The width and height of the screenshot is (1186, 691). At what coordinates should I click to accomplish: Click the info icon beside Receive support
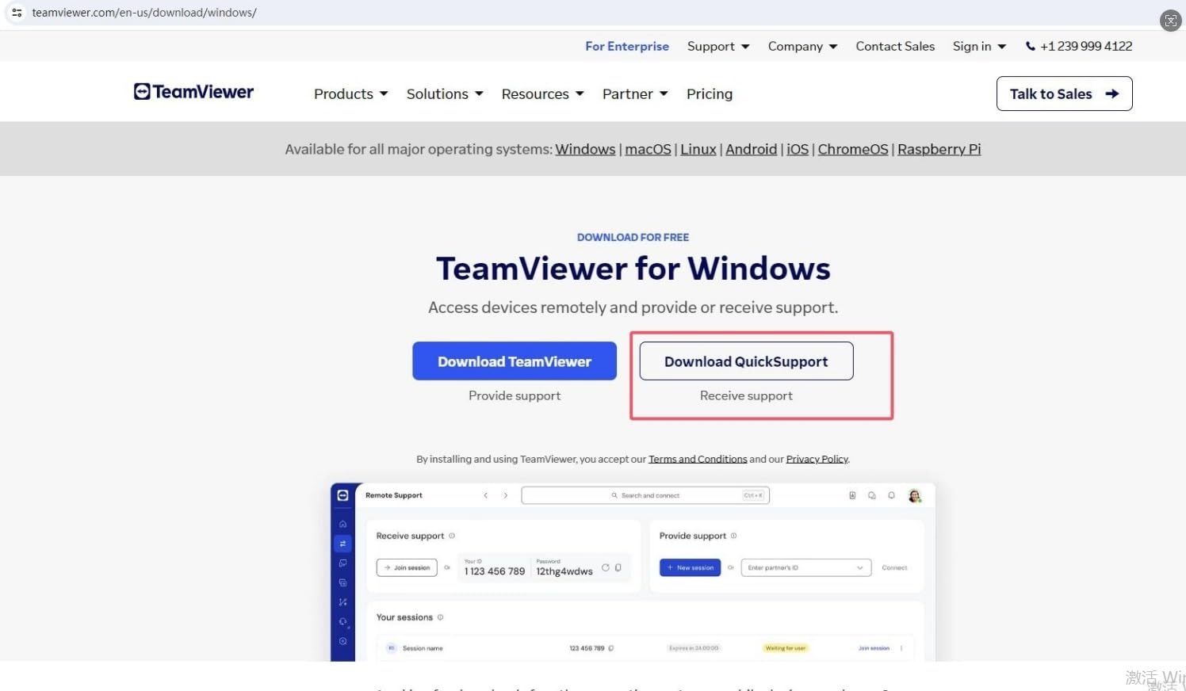pyautogui.click(x=452, y=536)
